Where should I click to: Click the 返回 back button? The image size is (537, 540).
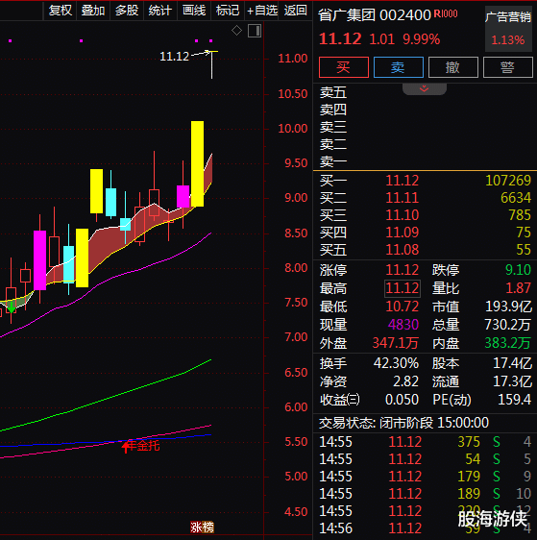pos(295,11)
